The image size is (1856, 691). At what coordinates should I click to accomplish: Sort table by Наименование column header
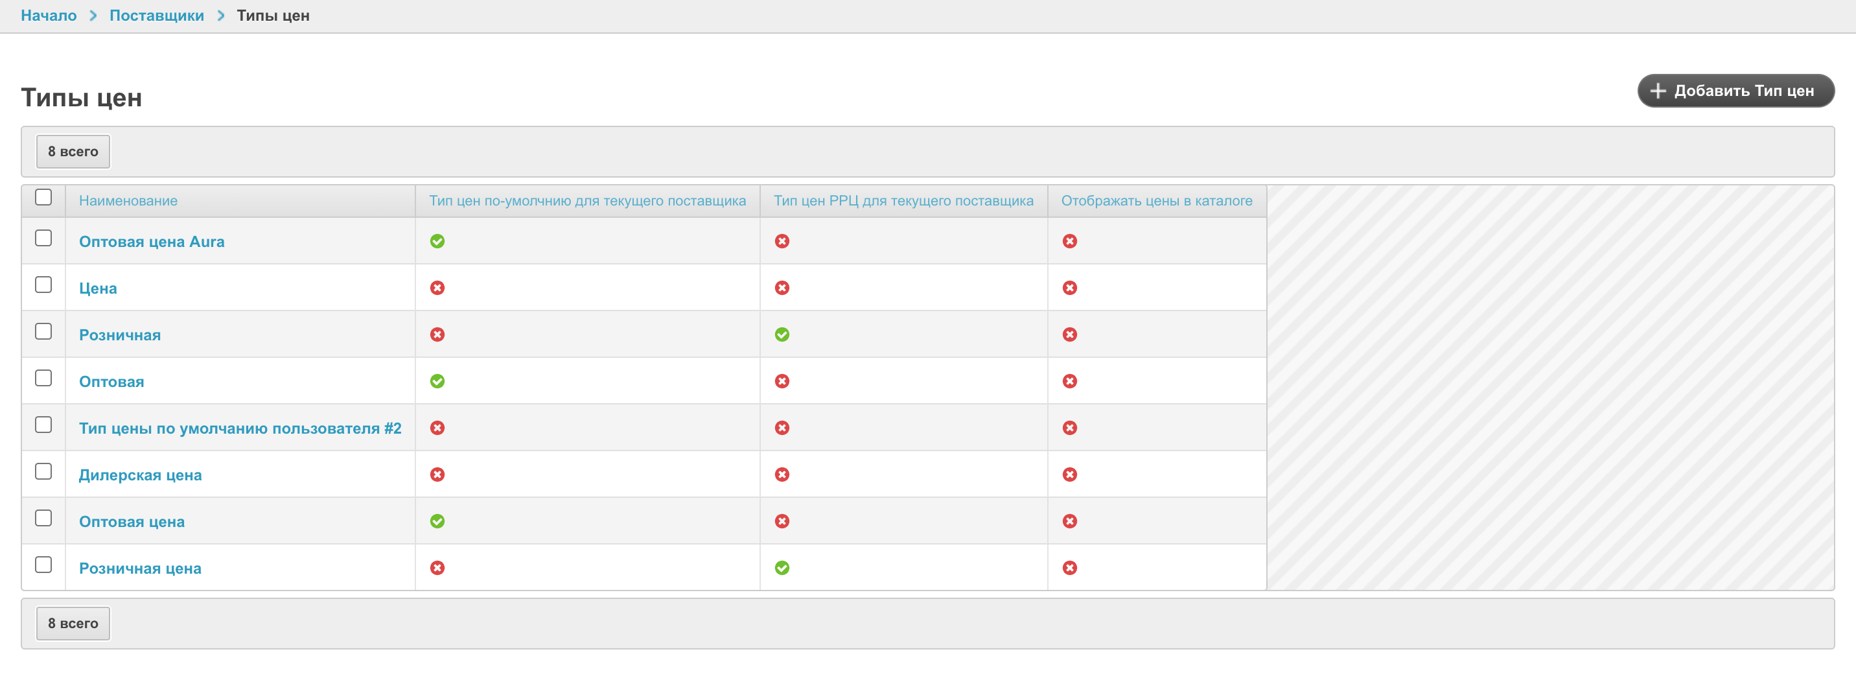[128, 201]
